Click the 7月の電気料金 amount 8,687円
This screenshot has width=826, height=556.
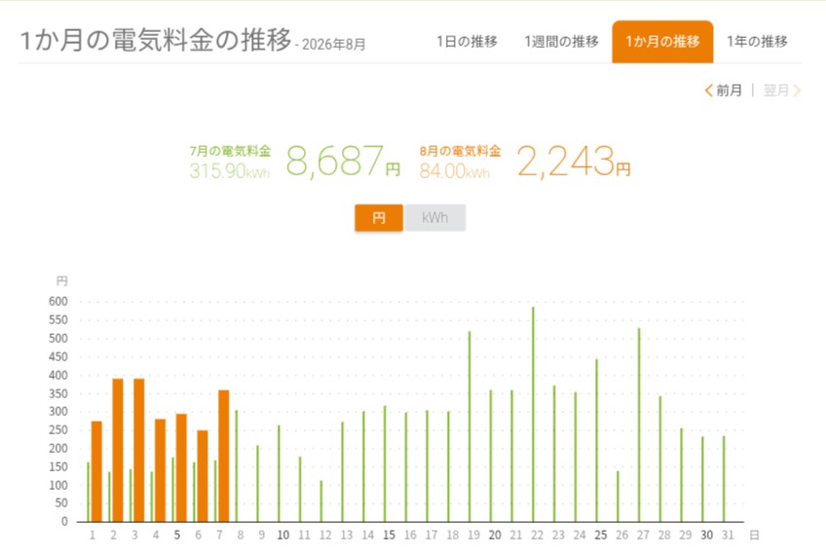[x=343, y=161]
